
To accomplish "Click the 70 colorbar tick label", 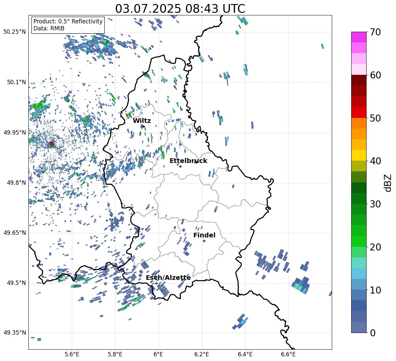I will pos(375,32).
